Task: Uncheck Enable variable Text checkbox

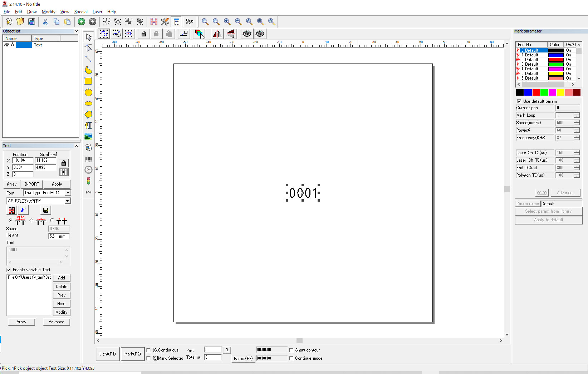Action: click(x=9, y=270)
